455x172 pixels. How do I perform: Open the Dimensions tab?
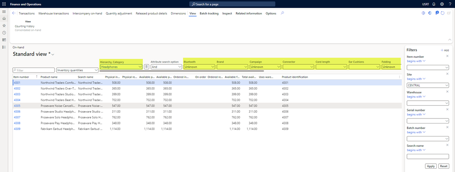click(x=178, y=14)
